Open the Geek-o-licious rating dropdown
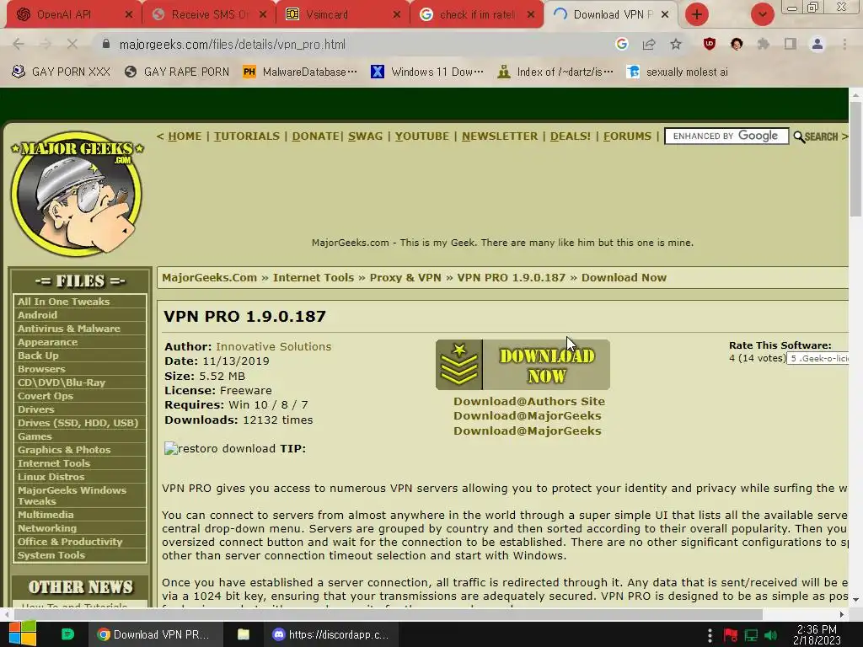The width and height of the screenshot is (863, 647). (817, 358)
